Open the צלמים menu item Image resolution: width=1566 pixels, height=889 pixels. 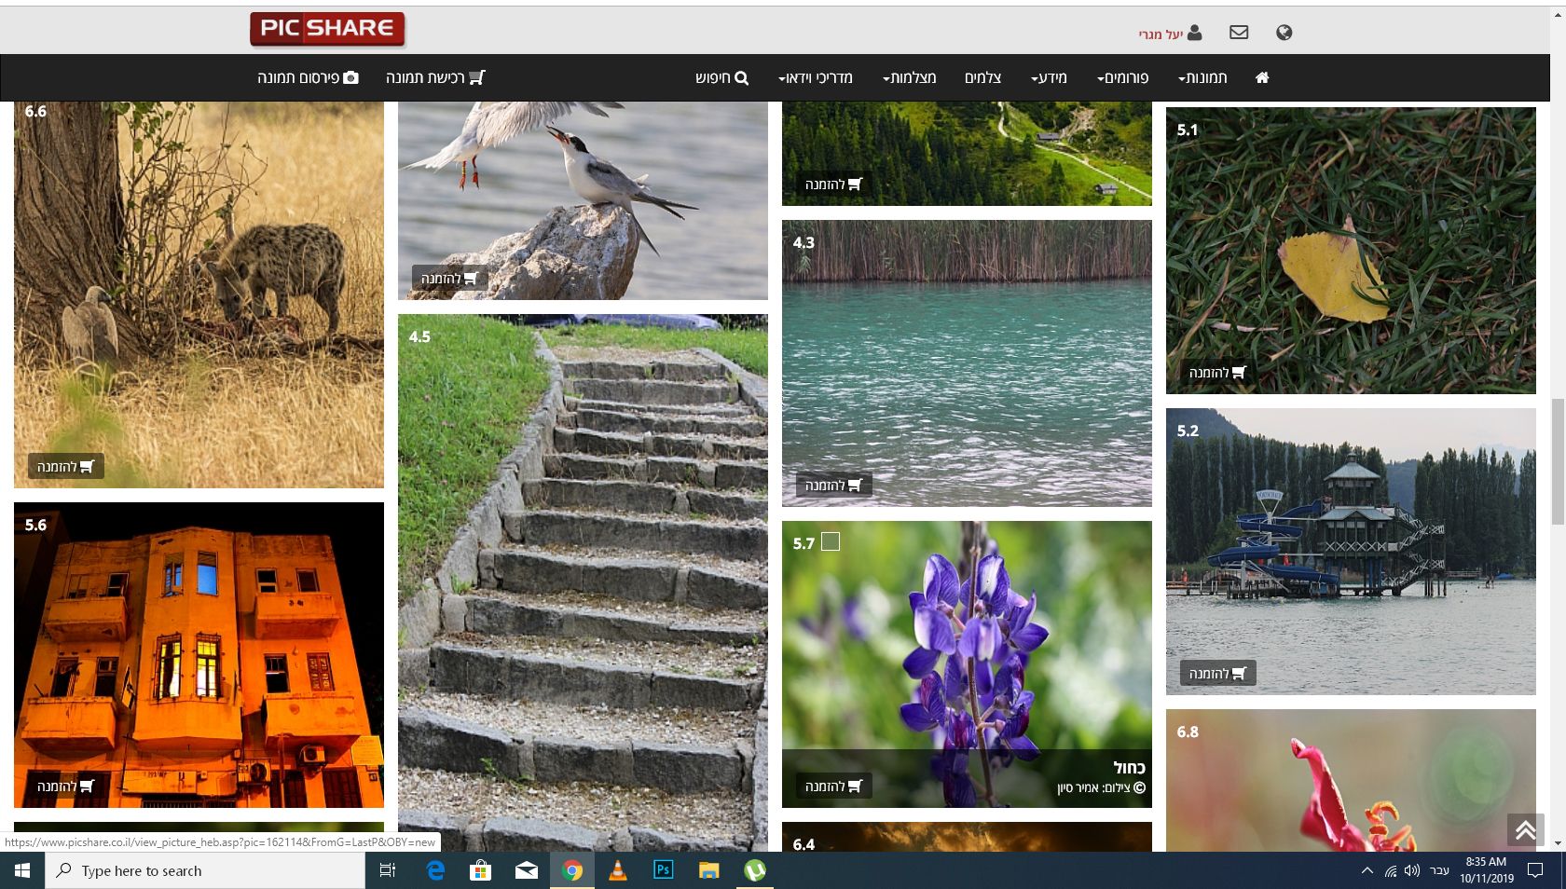coord(982,77)
